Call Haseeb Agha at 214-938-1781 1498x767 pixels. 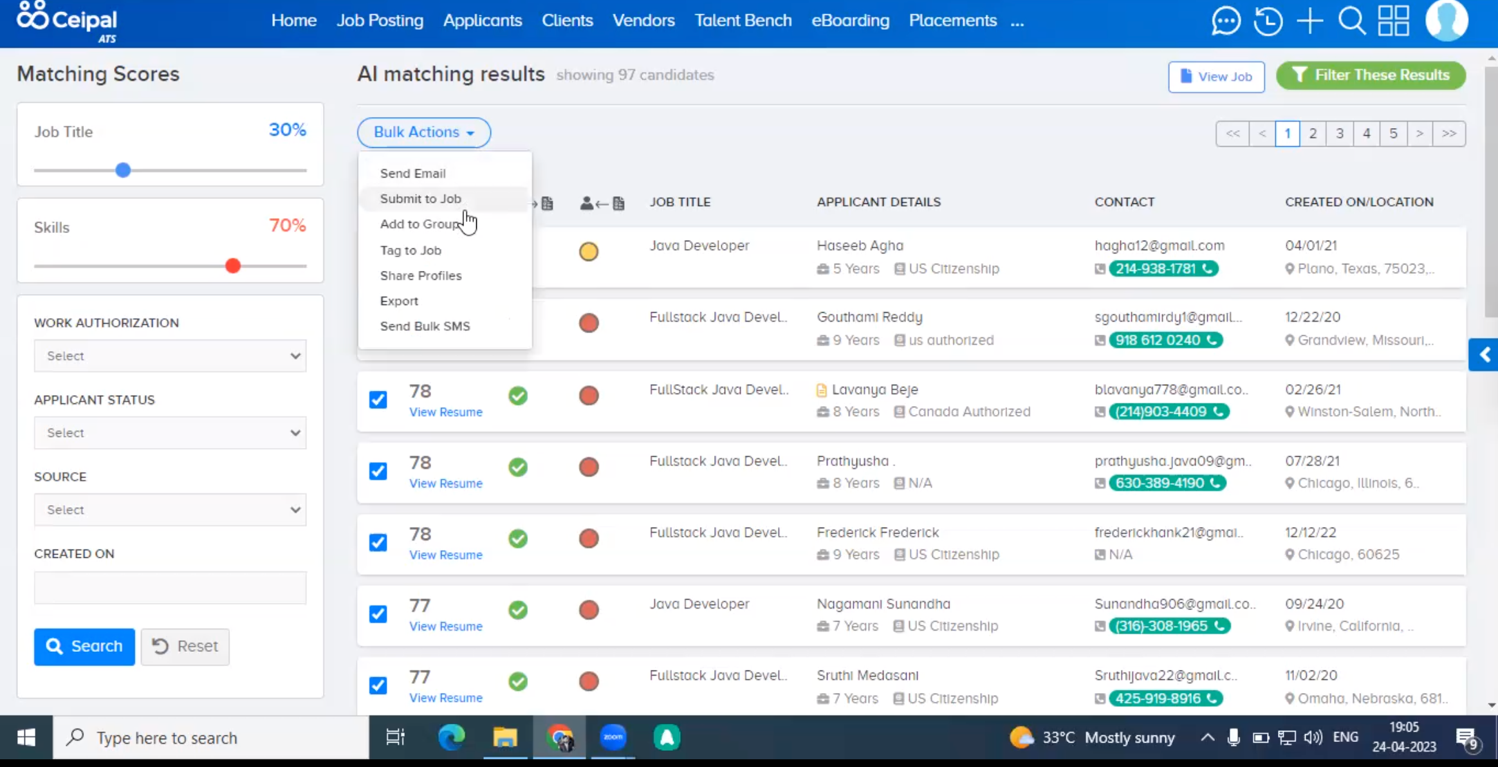coord(1163,269)
